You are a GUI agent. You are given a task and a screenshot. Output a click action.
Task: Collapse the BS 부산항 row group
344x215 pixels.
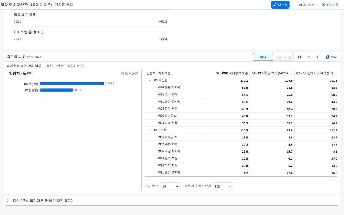(150, 80)
